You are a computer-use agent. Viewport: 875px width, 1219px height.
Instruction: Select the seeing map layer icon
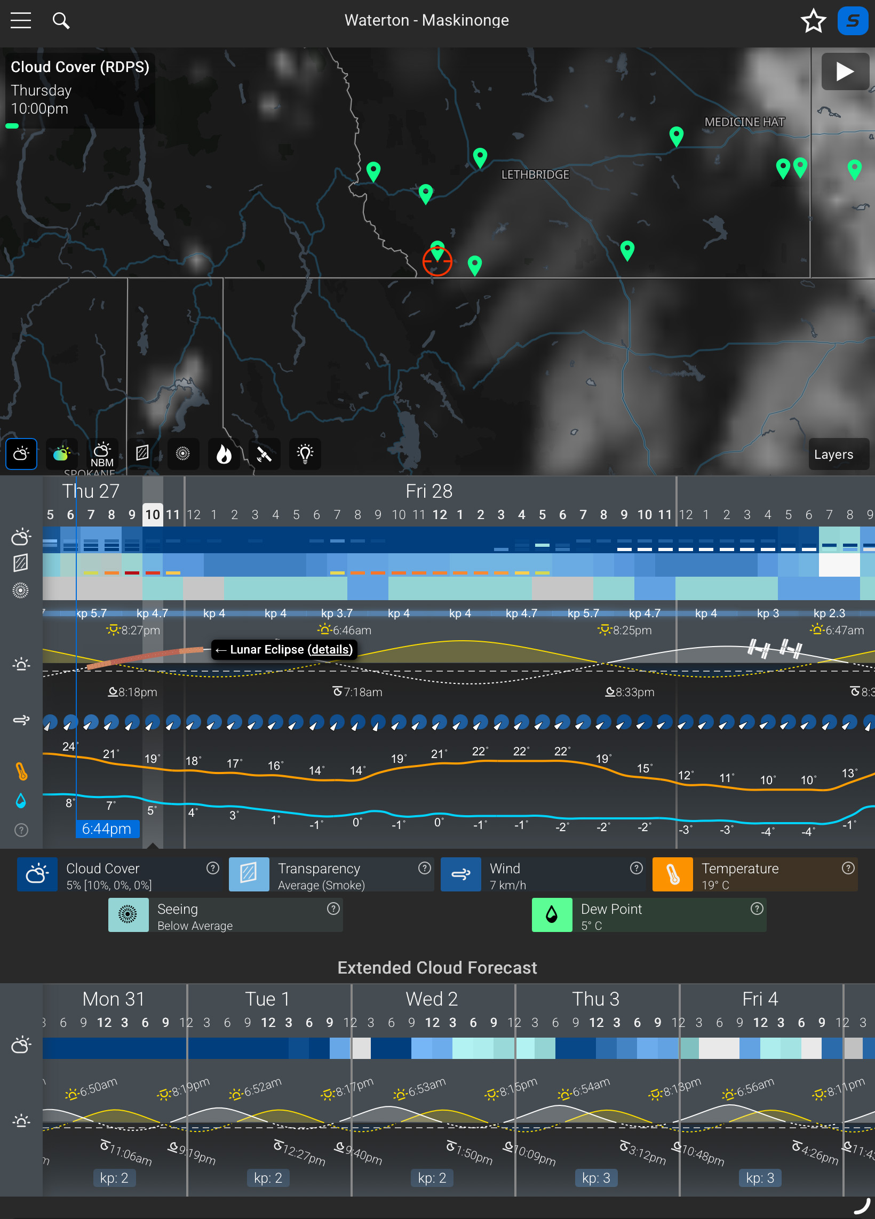(183, 453)
